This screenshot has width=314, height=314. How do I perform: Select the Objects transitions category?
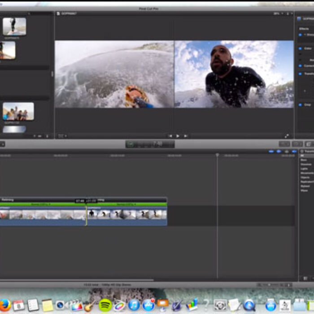pyautogui.click(x=305, y=178)
